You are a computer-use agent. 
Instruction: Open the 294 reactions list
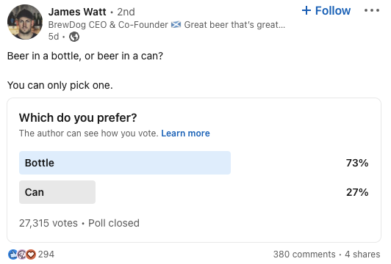coord(46,254)
